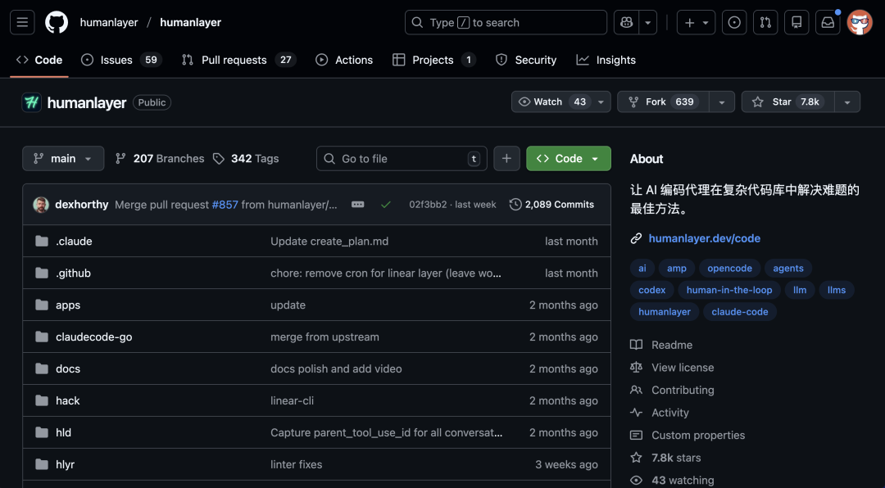This screenshot has height=488, width=885.
Task: Click the opencode topic tag
Action: [730, 268]
